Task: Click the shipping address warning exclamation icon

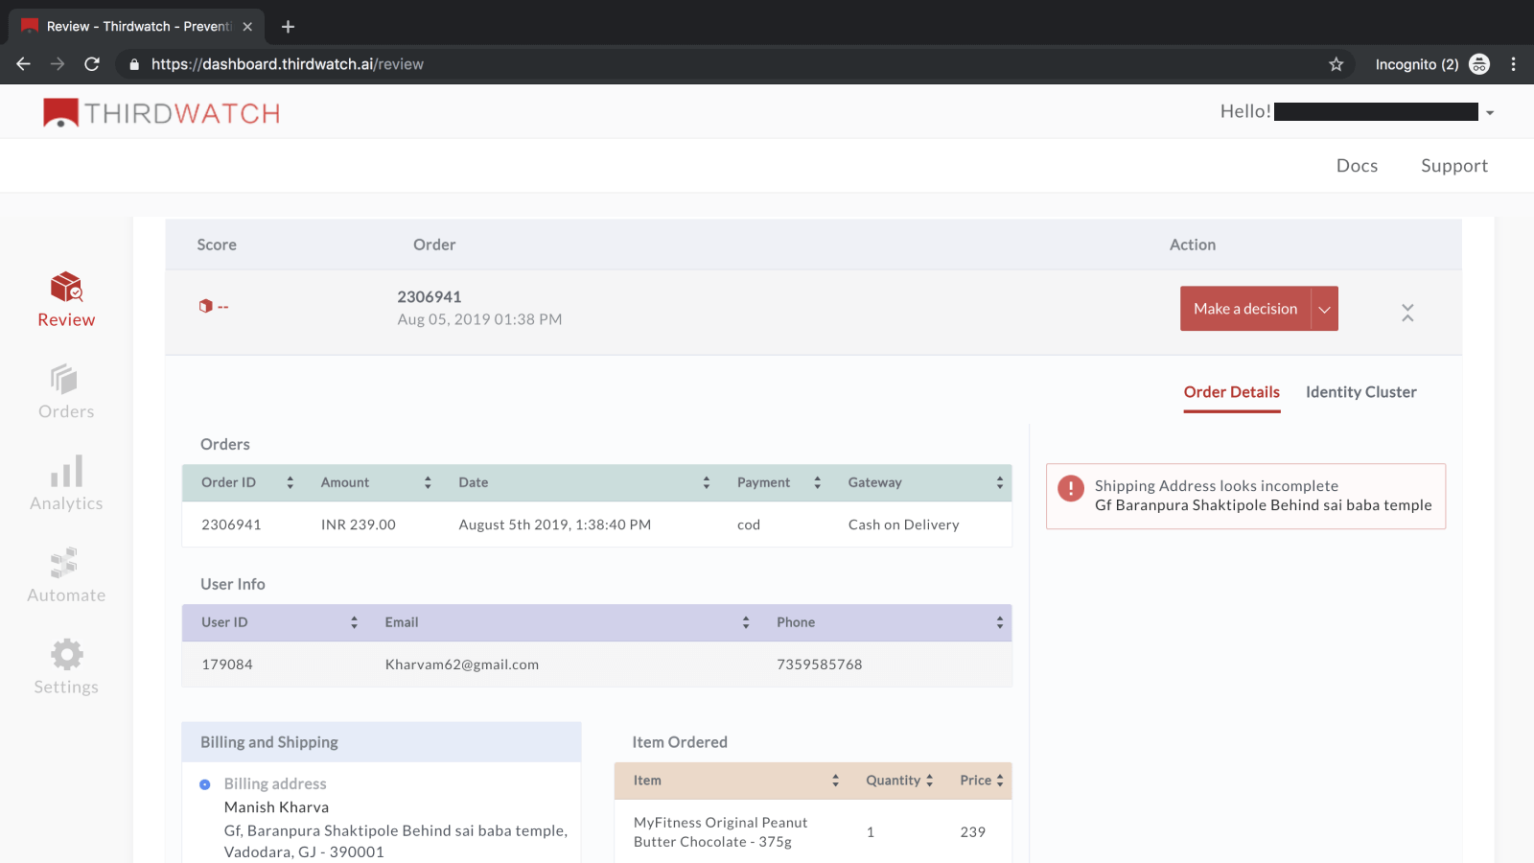Action: coord(1070,488)
